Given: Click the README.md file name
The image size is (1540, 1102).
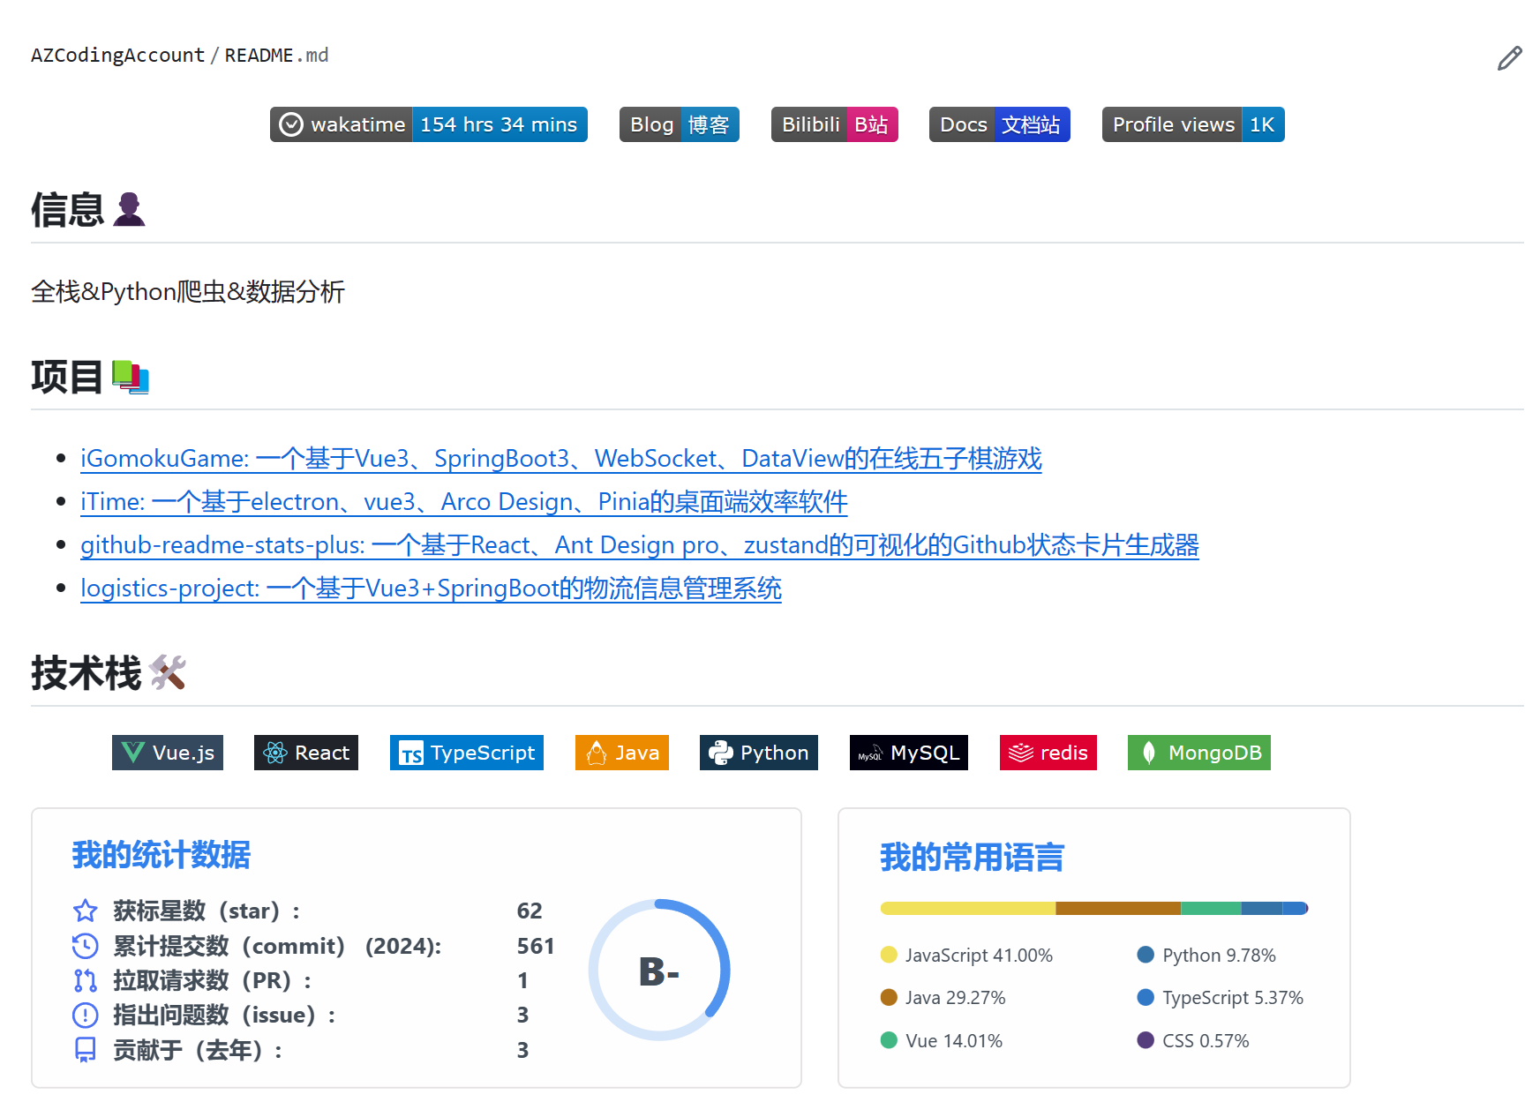Looking at the screenshot, I should [x=276, y=56].
